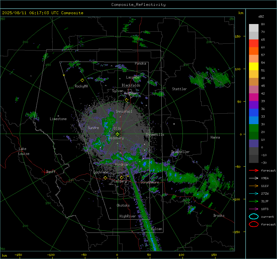
Task: Click the ThreeHills label
Action: [x=155, y=135]
